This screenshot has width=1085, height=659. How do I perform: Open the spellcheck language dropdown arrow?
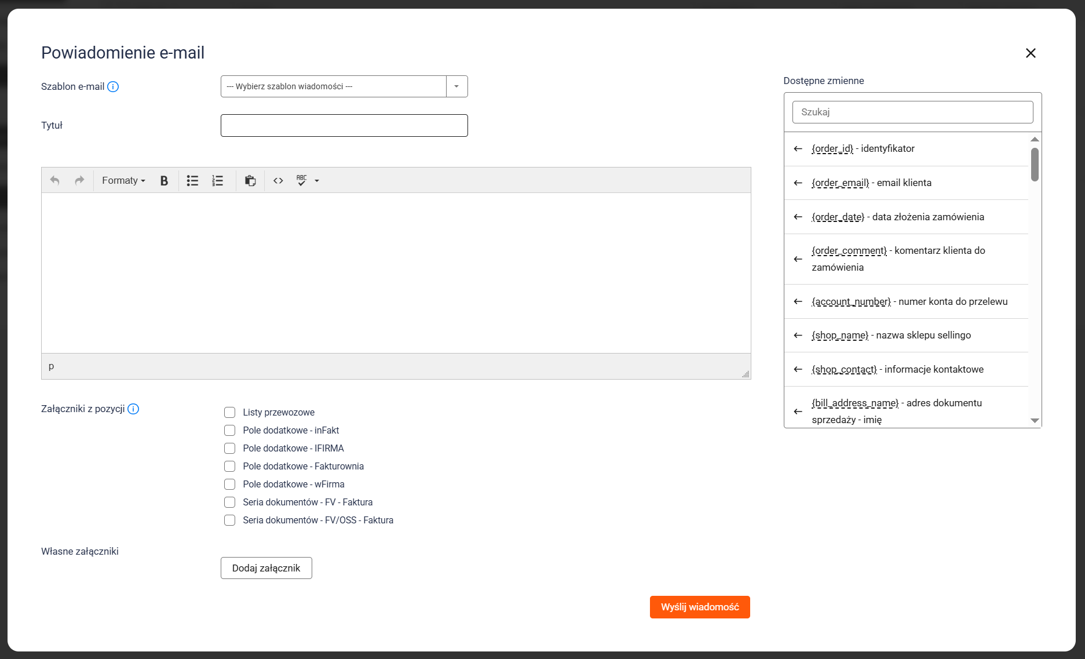click(317, 181)
